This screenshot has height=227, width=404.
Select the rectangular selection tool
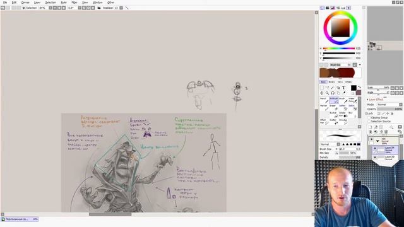[x=322, y=88]
